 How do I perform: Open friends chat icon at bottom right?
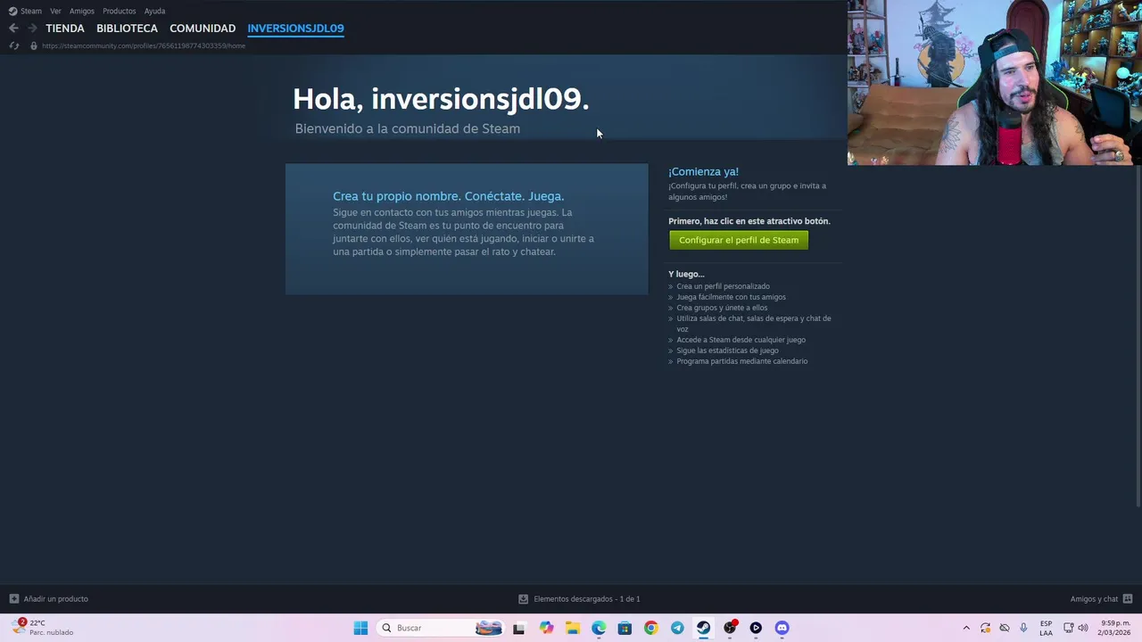1128,599
